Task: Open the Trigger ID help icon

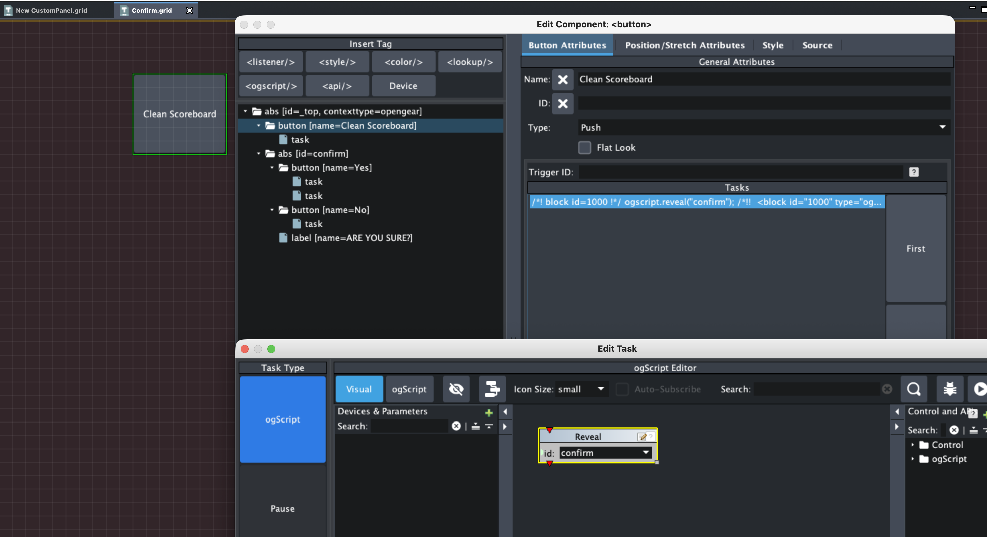Action: pyautogui.click(x=913, y=172)
